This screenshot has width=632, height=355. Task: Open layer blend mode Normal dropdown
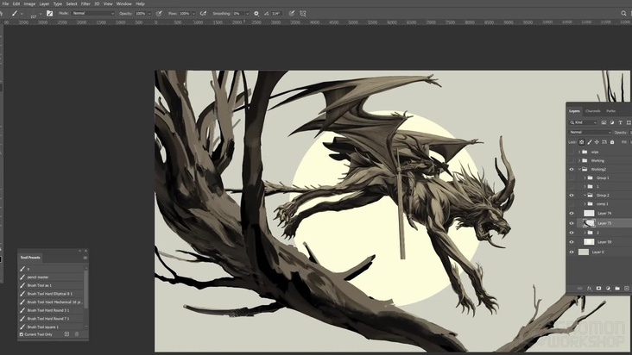click(589, 133)
